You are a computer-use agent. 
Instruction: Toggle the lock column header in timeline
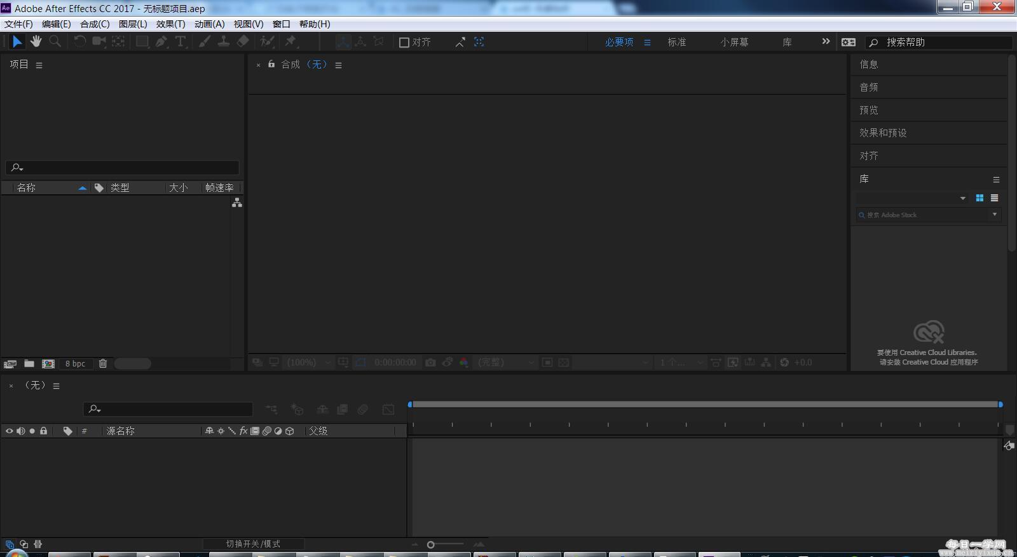pyautogui.click(x=43, y=431)
